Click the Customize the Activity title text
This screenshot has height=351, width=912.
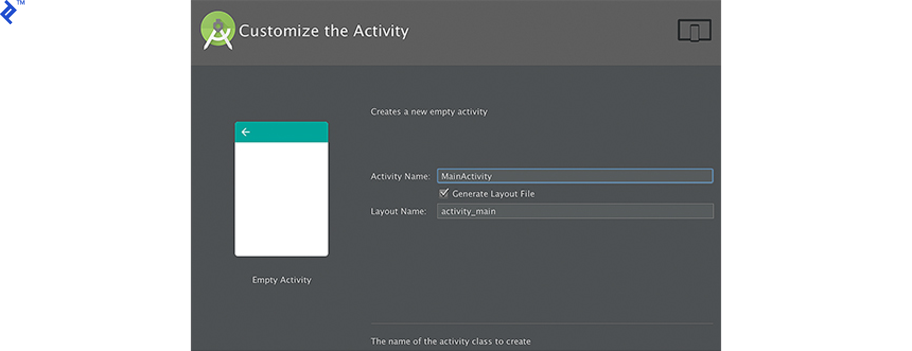323,31
